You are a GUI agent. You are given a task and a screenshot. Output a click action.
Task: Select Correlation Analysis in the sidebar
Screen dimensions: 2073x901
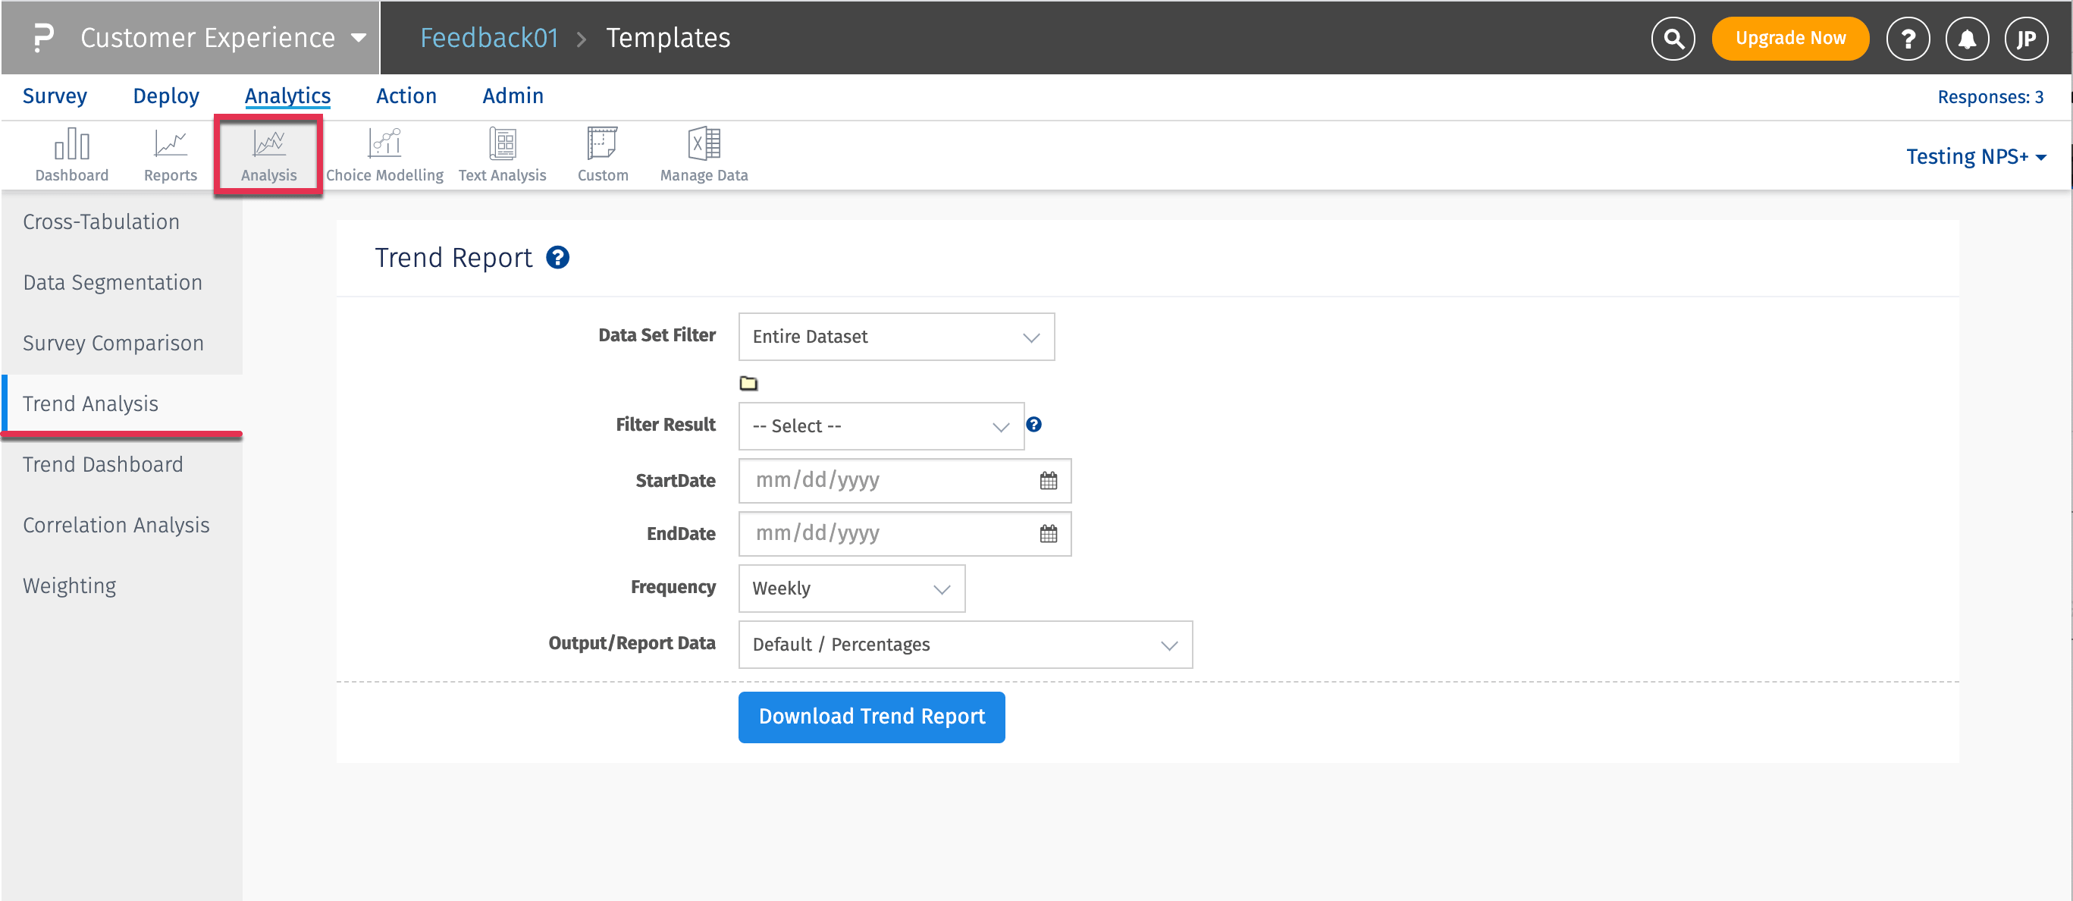click(116, 525)
